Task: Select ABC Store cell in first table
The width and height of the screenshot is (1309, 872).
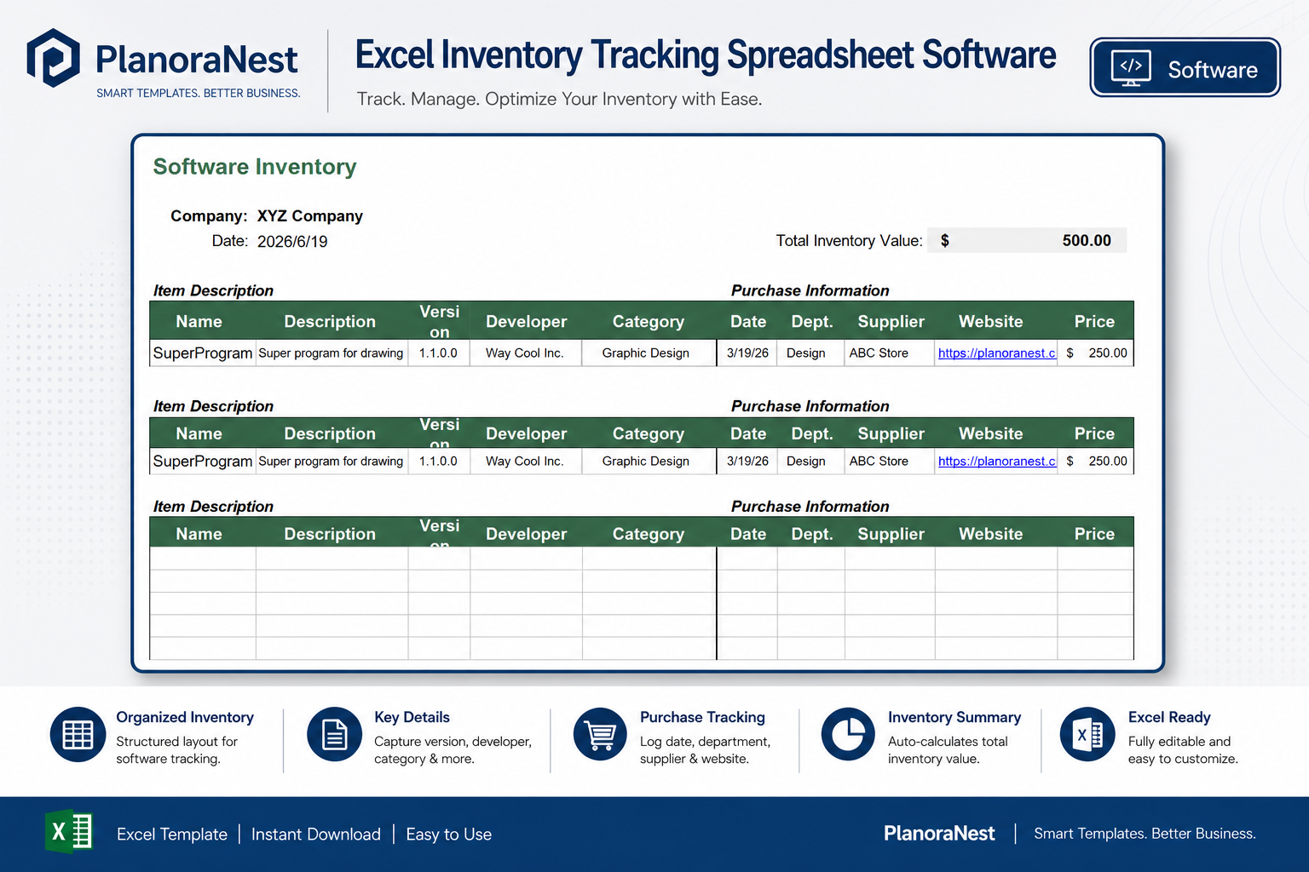Action: pyautogui.click(x=890, y=353)
